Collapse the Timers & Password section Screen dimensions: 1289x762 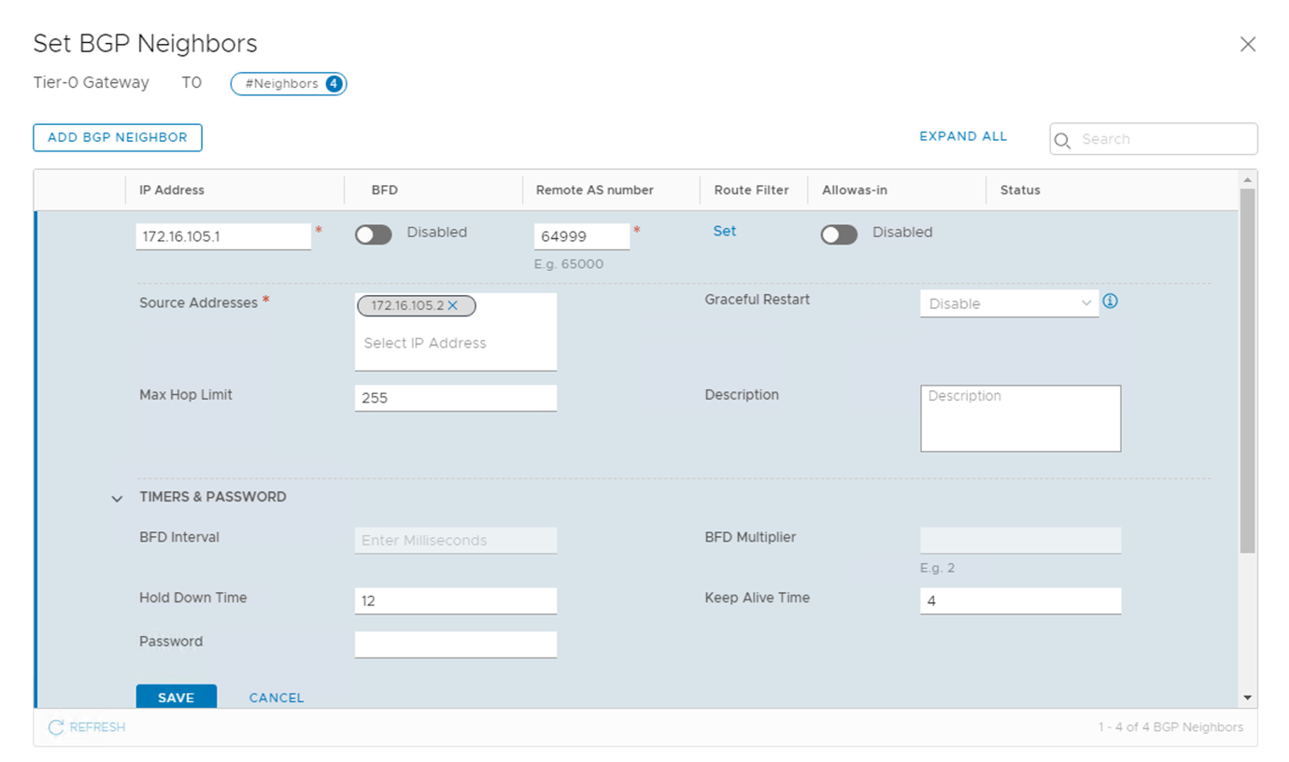tap(118, 499)
